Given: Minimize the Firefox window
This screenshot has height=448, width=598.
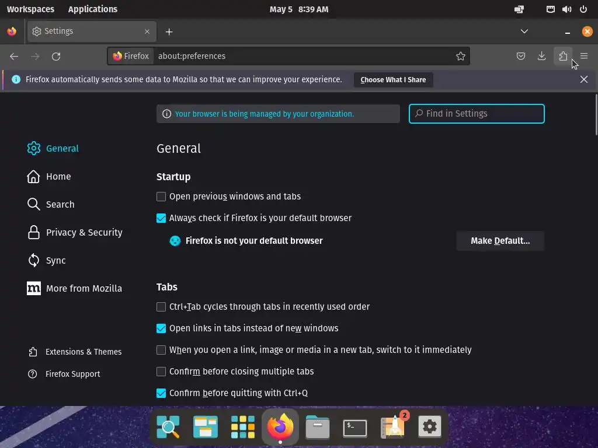Looking at the screenshot, I should (x=567, y=32).
